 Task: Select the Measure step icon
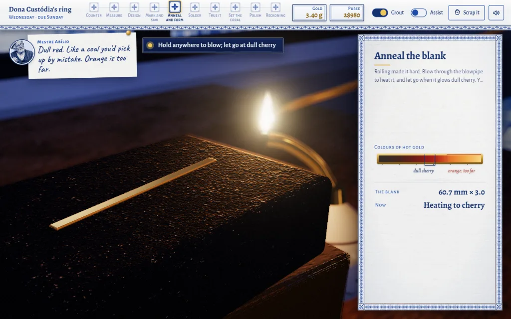pos(114,7)
